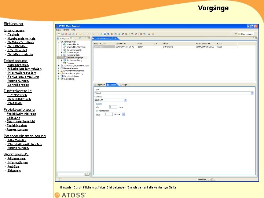This screenshot has width=264, height=198.
Task: Collapse navigator tree with the header icon
Action: tap(80, 38)
